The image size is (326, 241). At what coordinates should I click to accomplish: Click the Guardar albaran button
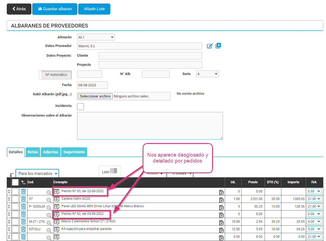pos(55,9)
